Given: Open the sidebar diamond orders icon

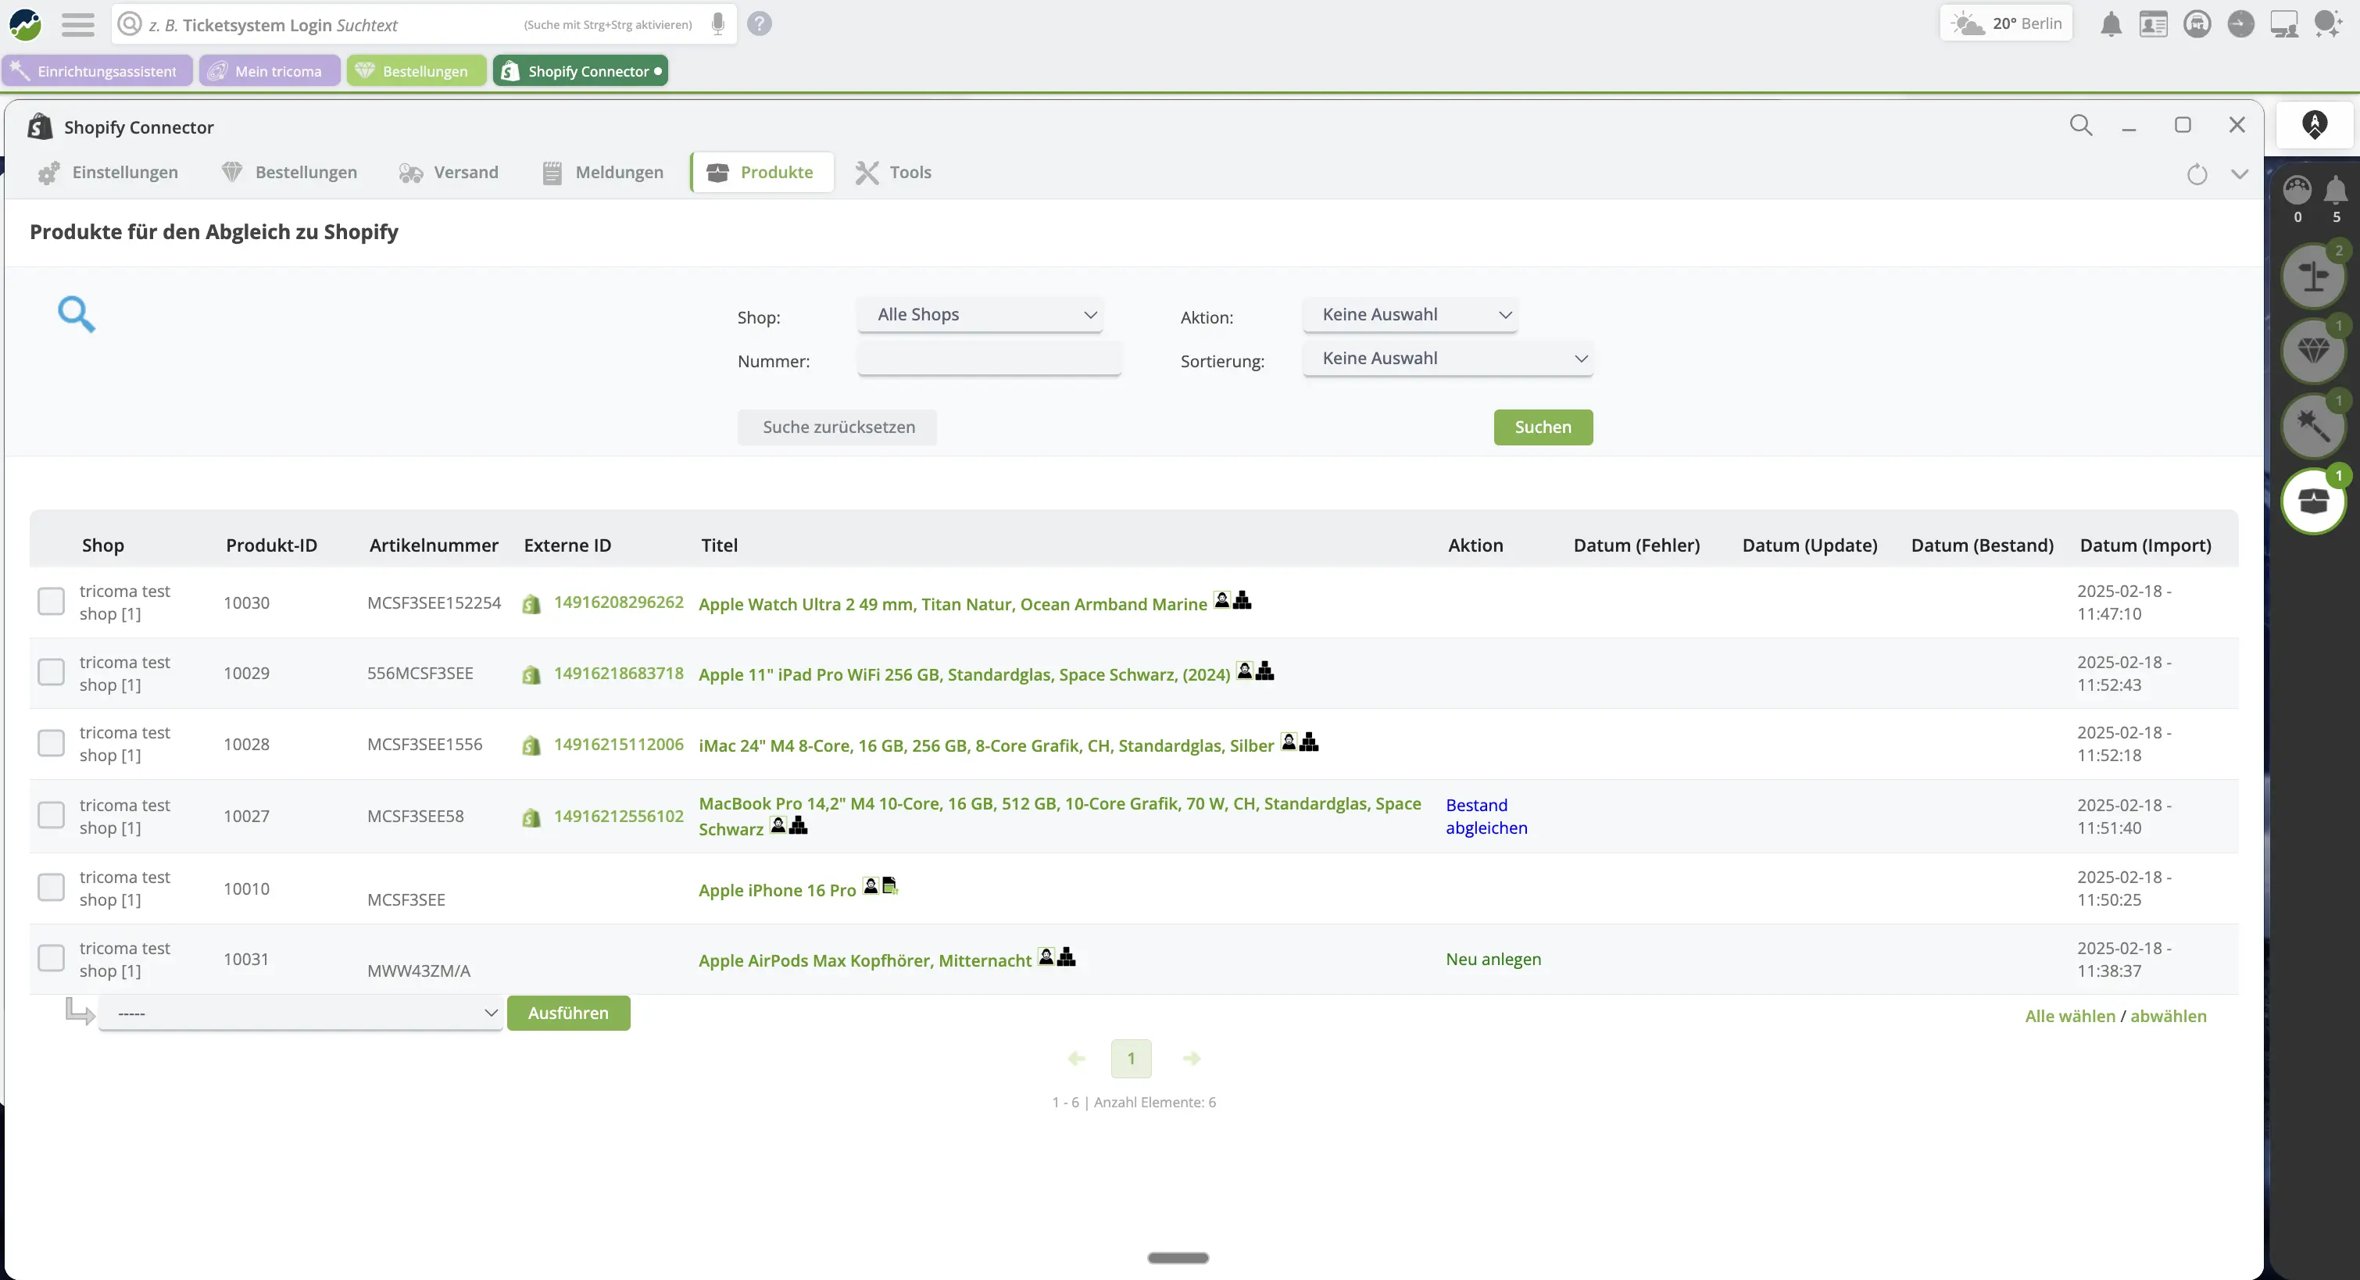Looking at the screenshot, I should (x=2313, y=352).
